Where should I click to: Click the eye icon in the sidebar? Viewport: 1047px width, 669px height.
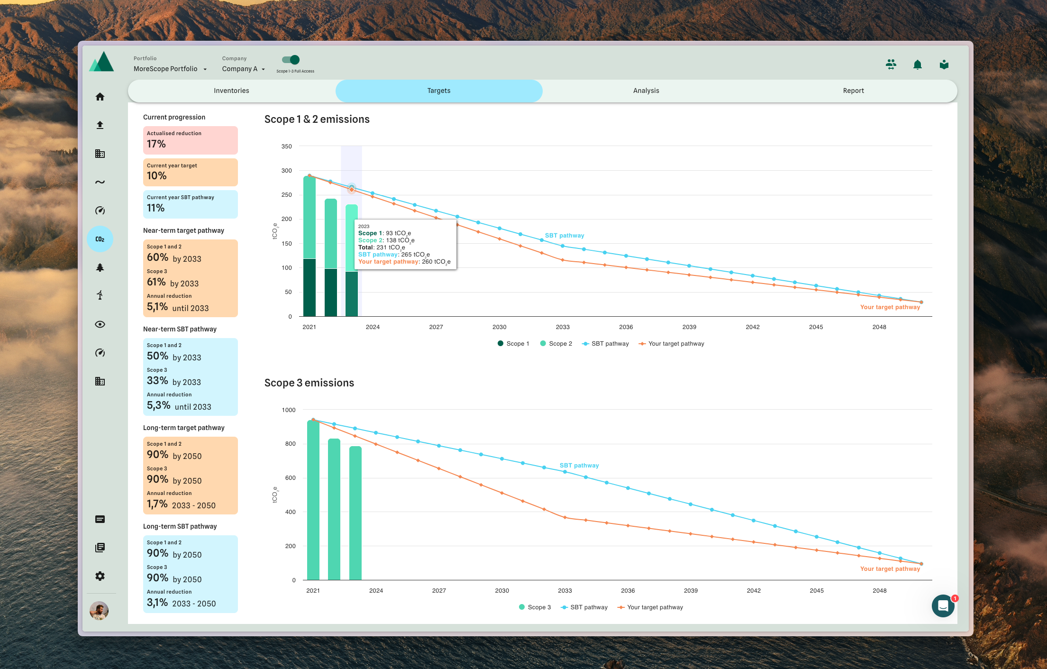[100, 324]
